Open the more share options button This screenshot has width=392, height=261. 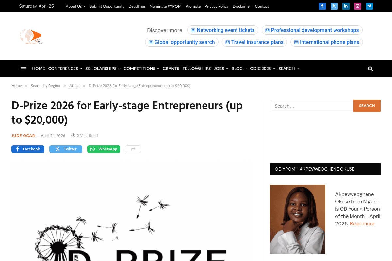pyautogui.click(x=133, y=149)
